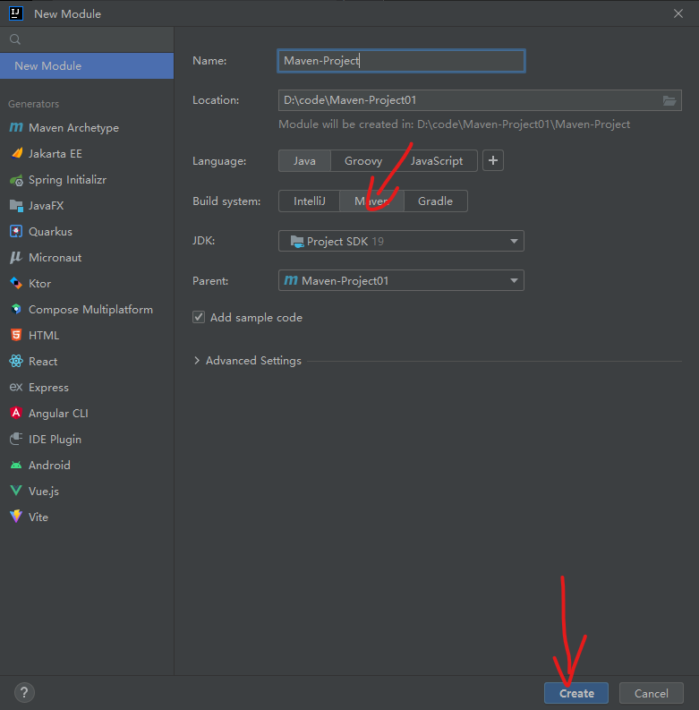Select the Ktor generator
This screenshot has width=699, height=710.
tap(87, 284)
